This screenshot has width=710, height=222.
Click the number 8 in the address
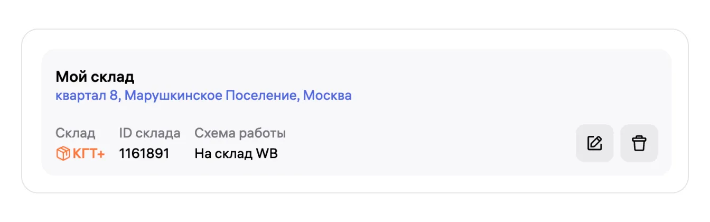(113, 96)
